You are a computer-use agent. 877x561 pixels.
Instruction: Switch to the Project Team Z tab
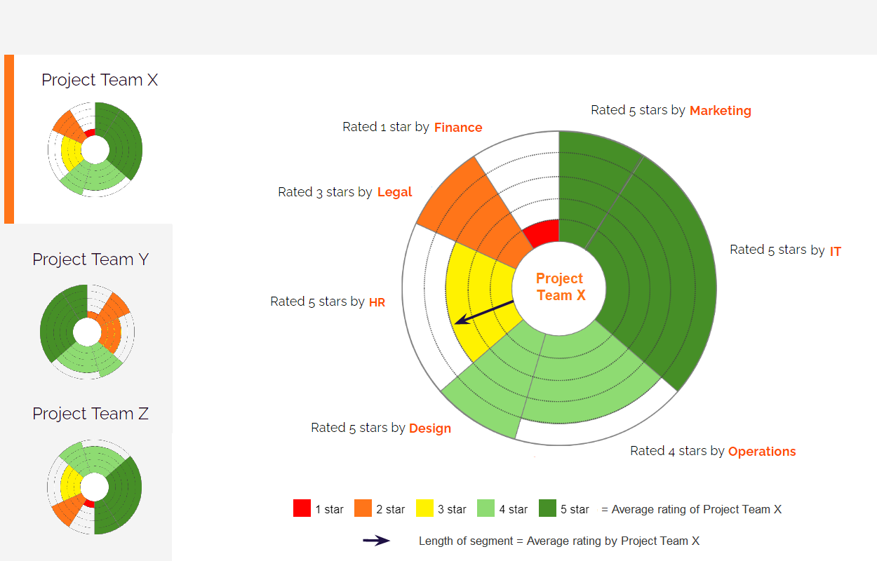pyautogui.click(x=91, y=414)
